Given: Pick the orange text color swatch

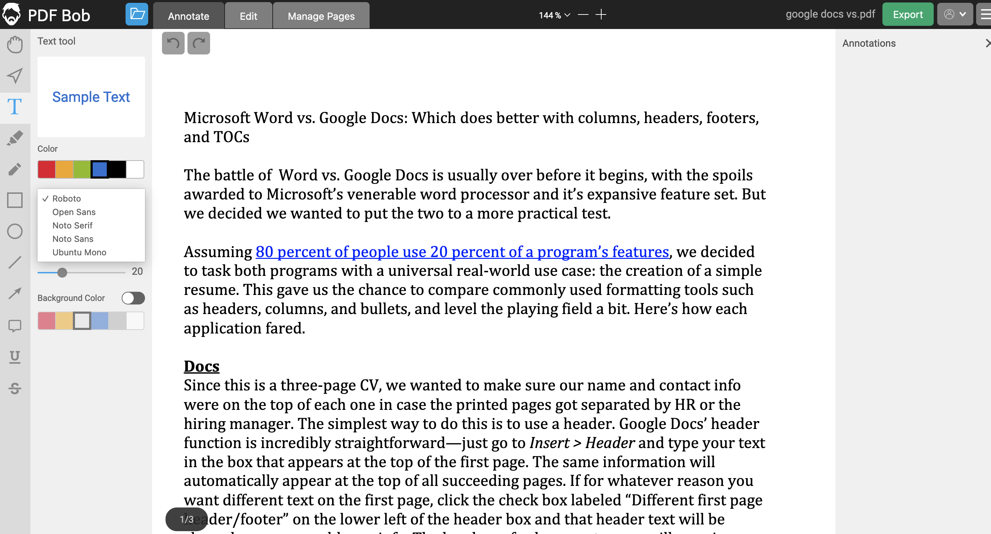Looking at the screenshot, I should pos(64,169).
